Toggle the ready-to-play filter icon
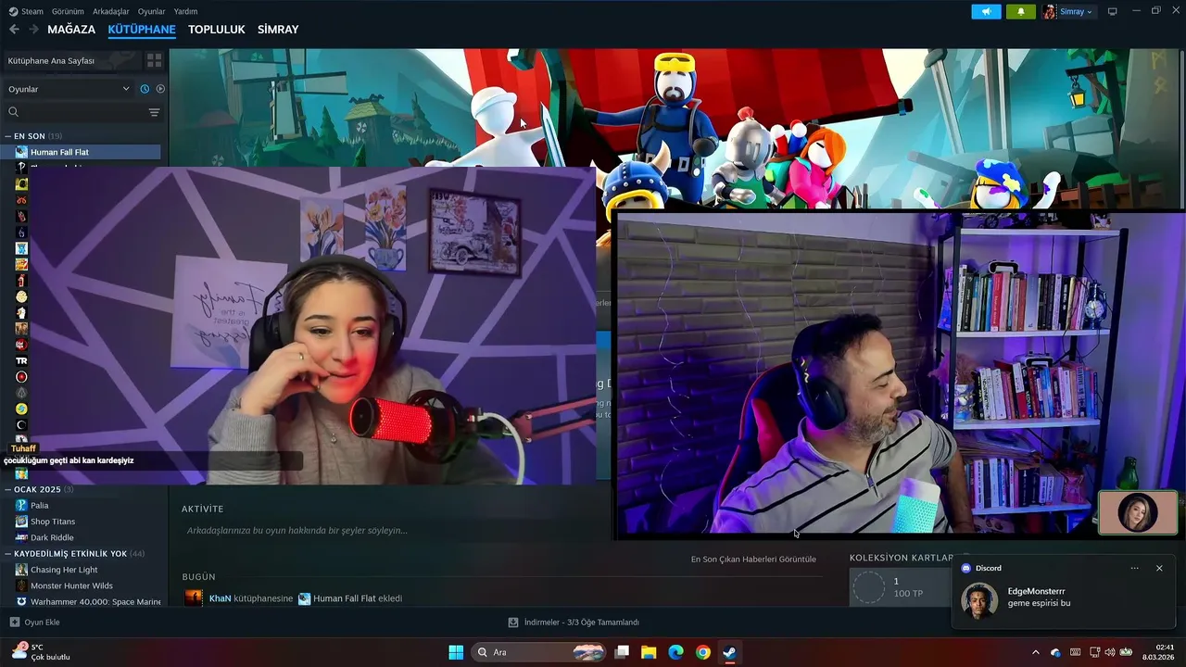 point(160,89)
